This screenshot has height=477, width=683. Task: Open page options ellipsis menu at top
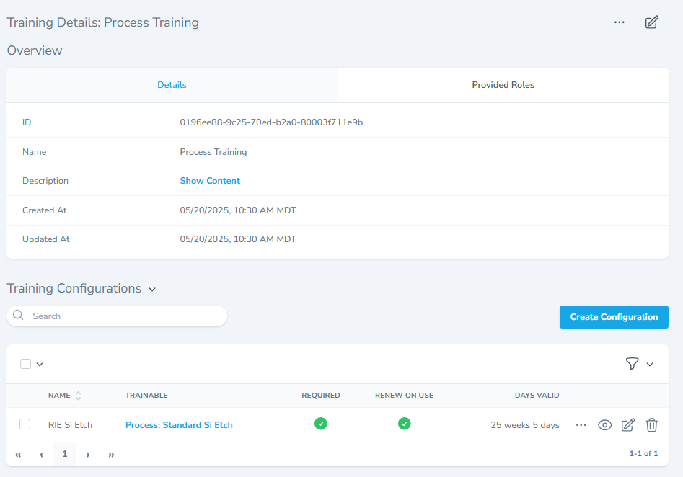pyautogui.click(x=619, y=22)
